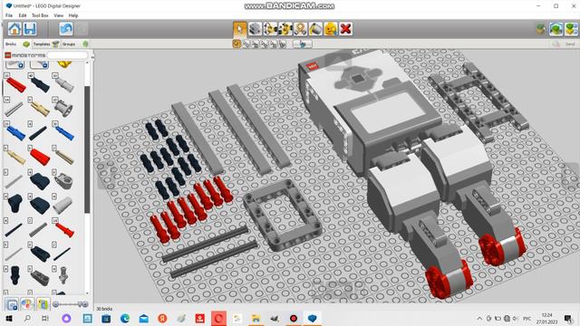Image resolution: width=580 pixels, height=326 pixels.
Task: Choose the Hide tool minifigure head
Action: [331, 29]
